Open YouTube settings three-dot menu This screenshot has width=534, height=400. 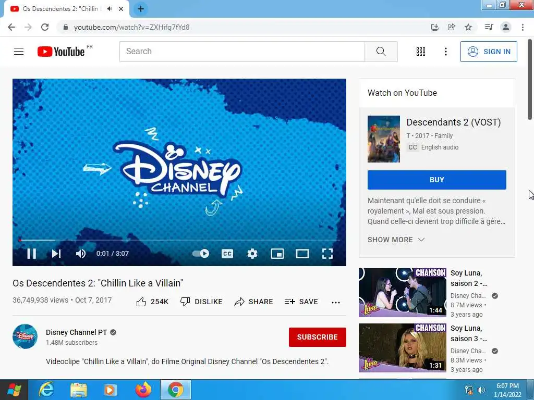[x=445, y=52]
